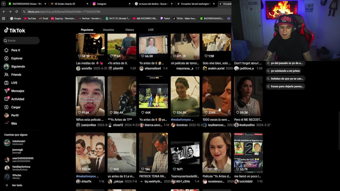Select the Usuarios results tab
The height and width of the screenshot is (191, 340).
pyautogui.click(x=108, y=30)
